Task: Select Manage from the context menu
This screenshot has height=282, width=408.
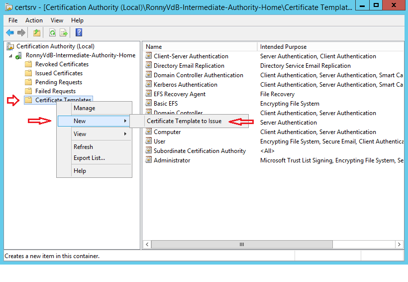Action: 84,108
